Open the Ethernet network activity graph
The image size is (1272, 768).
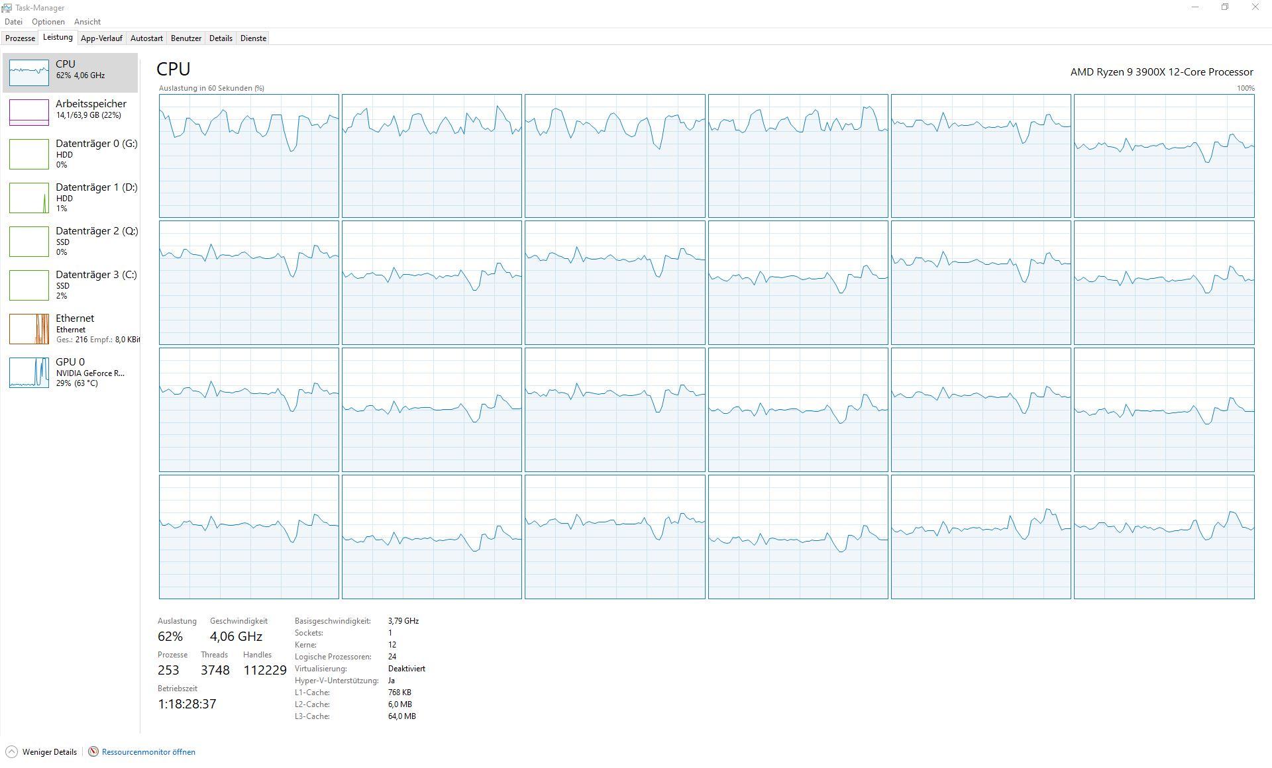(x=29, y=328)
